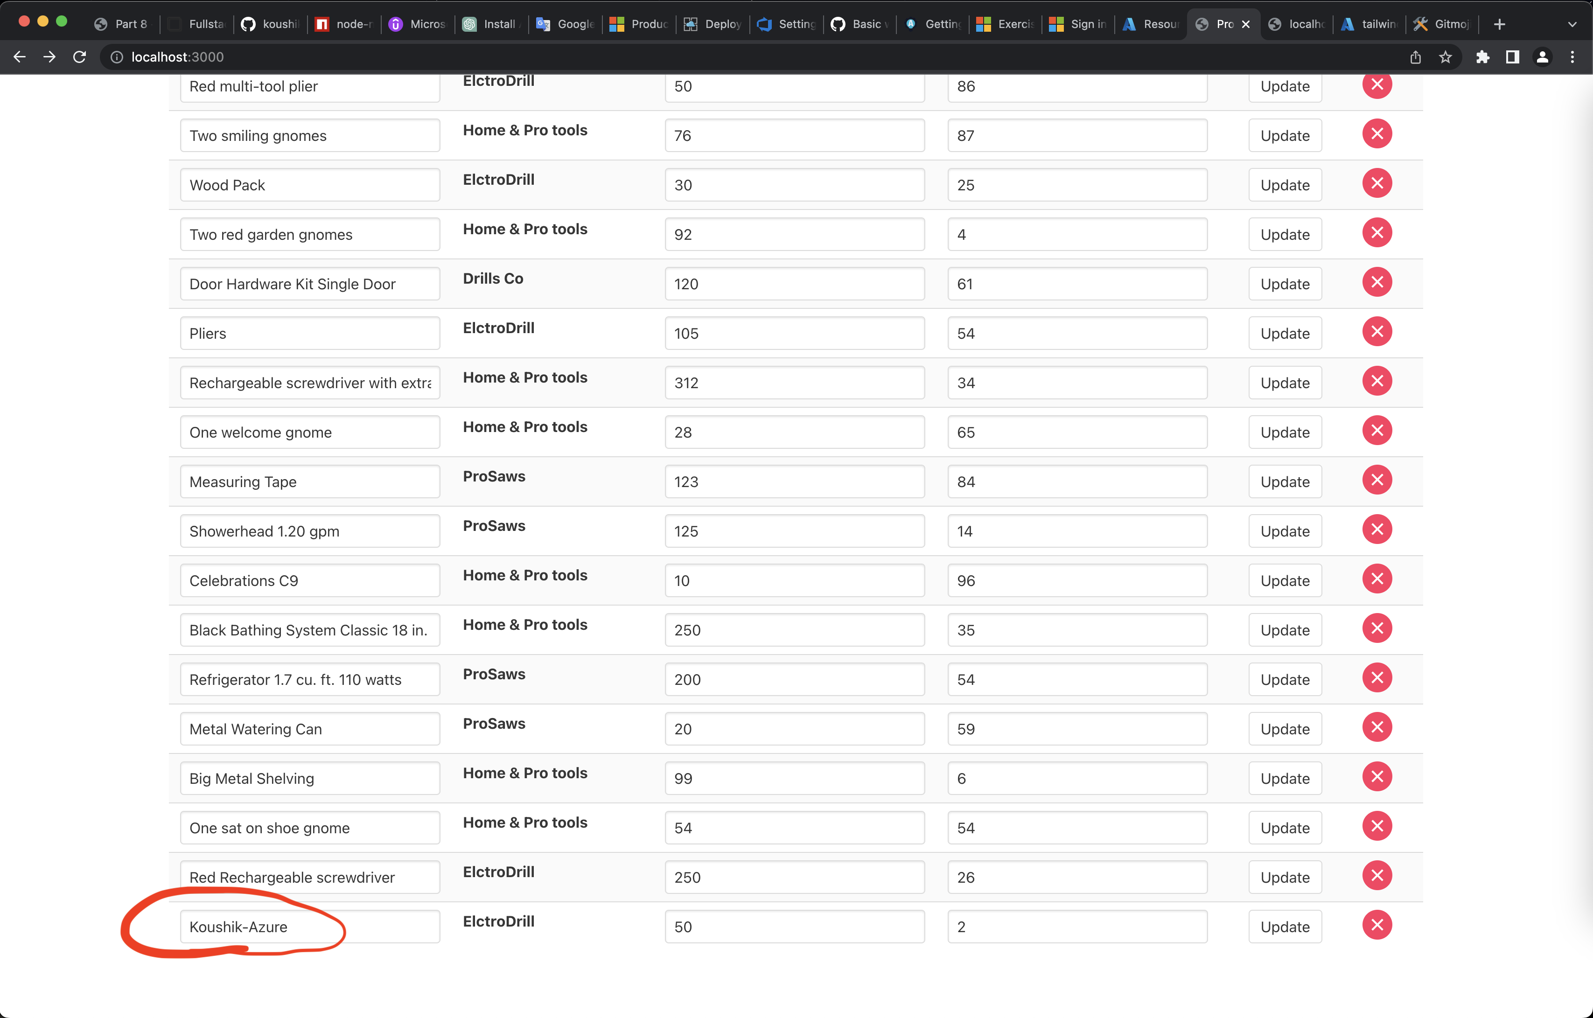This screenshot has width=1593, height=1018.
Task: Switch to the tailwind tab
Action: click(1369, 24)
